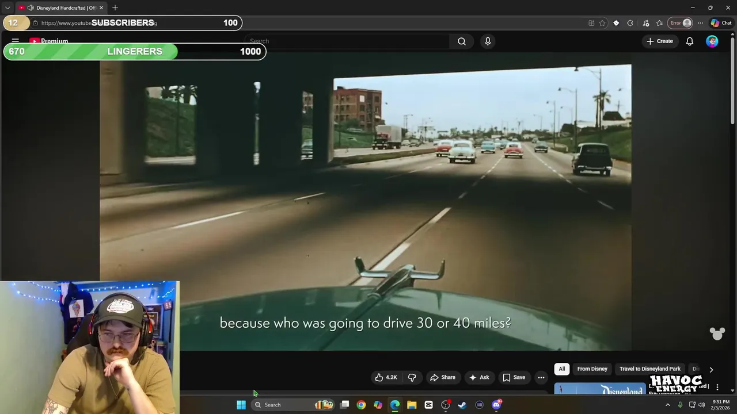Open File Explorer from taskbar
The width and height of the screenshot is (737, 414).
tap(412, 405)
